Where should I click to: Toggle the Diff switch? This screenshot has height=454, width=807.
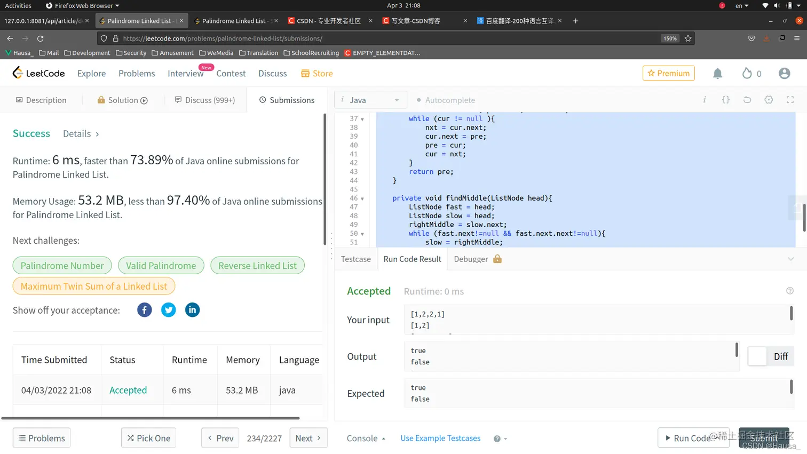(x=771, y=356)
